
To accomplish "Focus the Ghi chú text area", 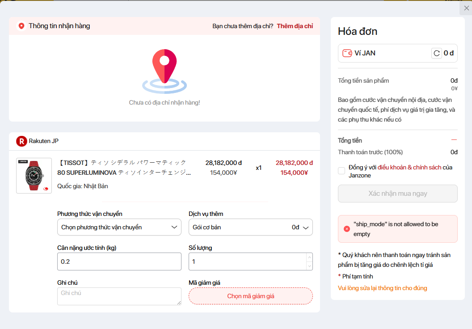I will 119,296.
